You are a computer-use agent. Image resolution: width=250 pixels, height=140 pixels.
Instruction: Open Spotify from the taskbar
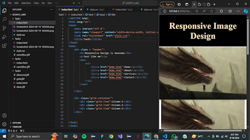[84, 136]
